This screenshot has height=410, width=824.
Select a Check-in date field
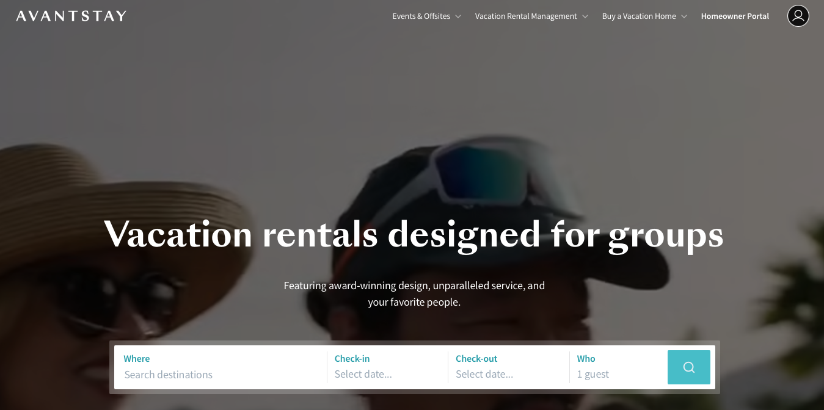pyautogui.click(x=388, y=374)
